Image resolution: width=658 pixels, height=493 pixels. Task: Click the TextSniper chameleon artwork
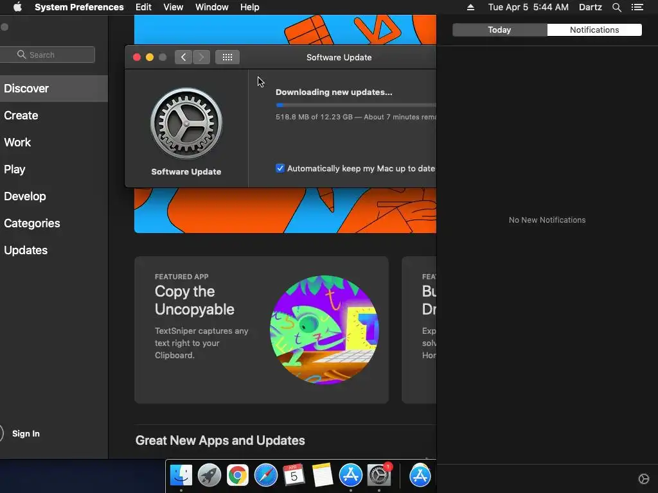click(x=324, y=329)
